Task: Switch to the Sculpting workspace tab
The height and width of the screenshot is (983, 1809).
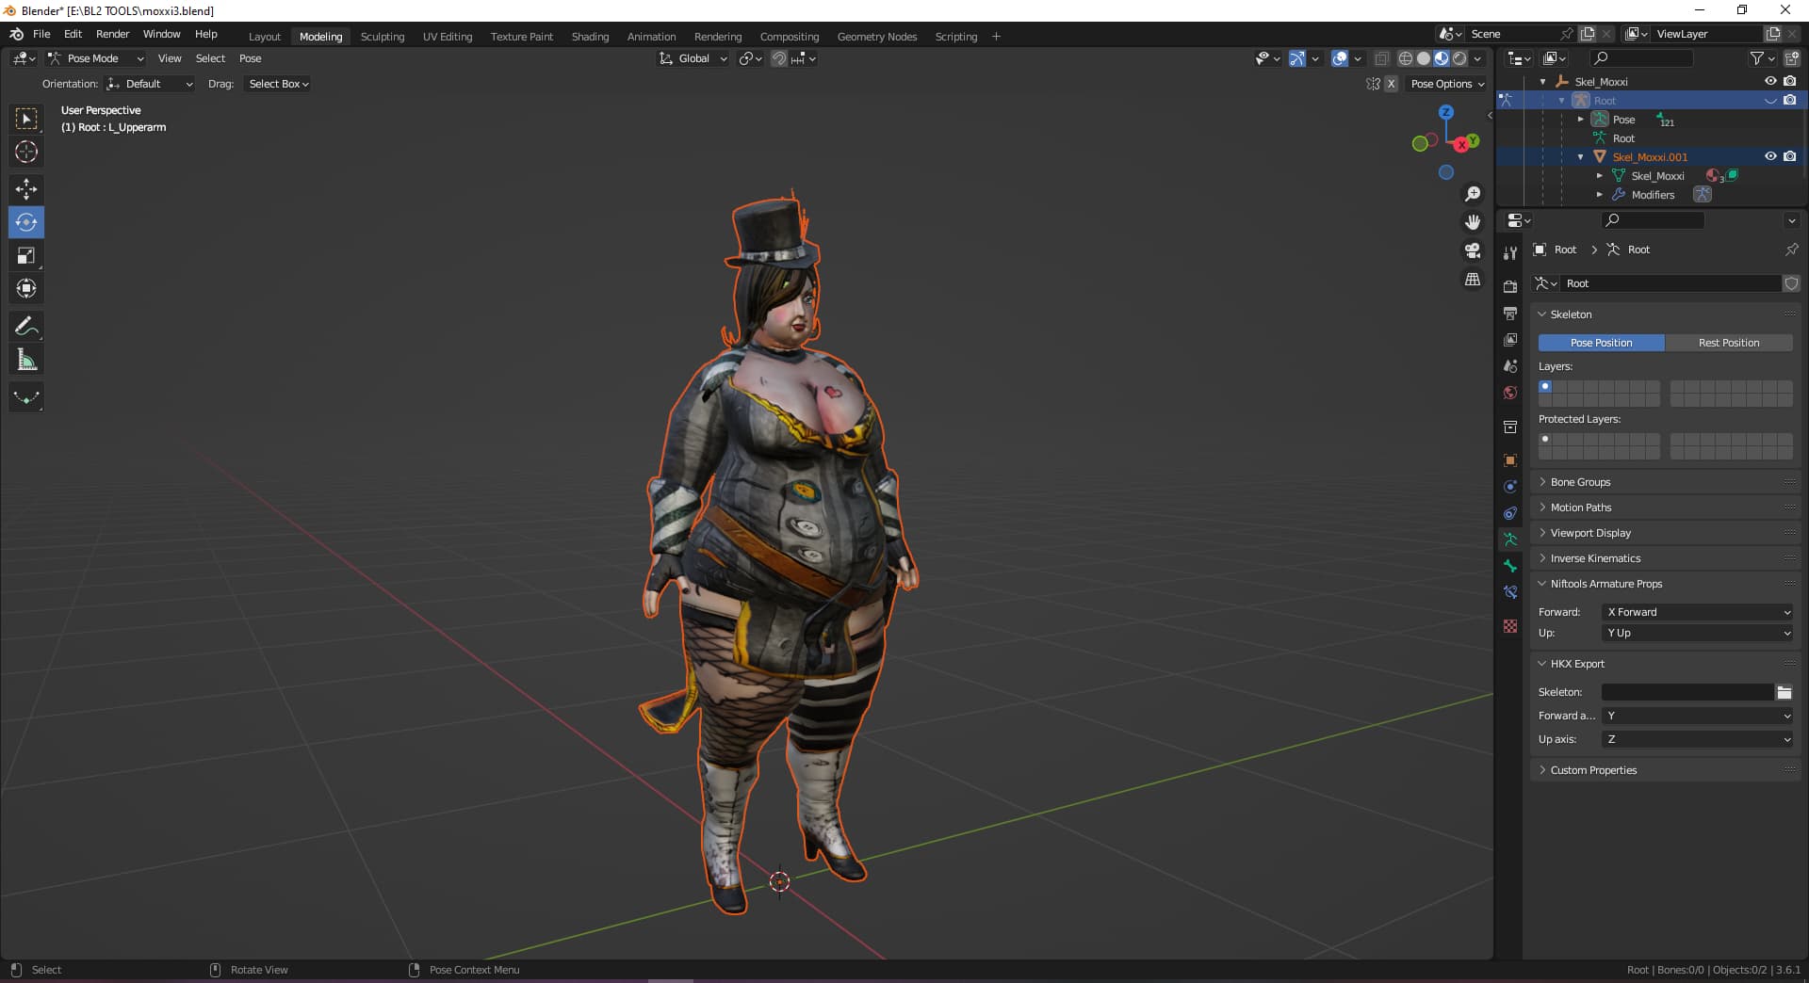Action: [x=382, y=37]
